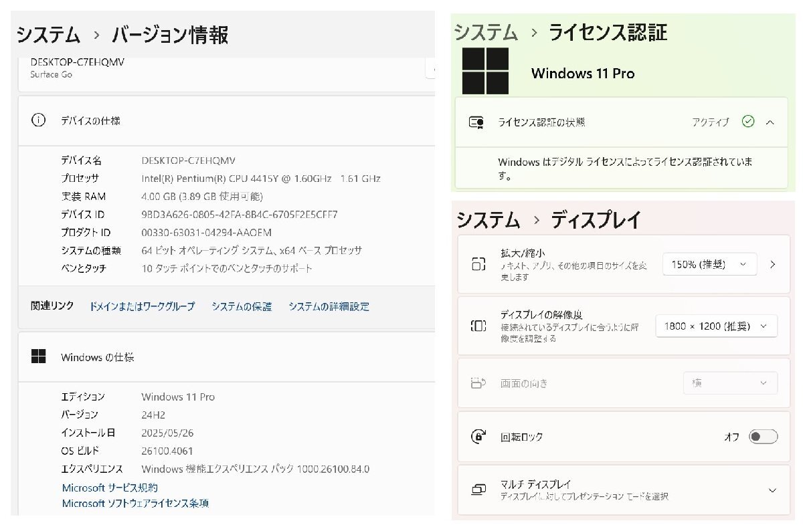Viewport: 803px width, 531px height.
Task: Click the scale icon beside 拡大/縮小
Action: pyautogui.click(x=478, y=263)
